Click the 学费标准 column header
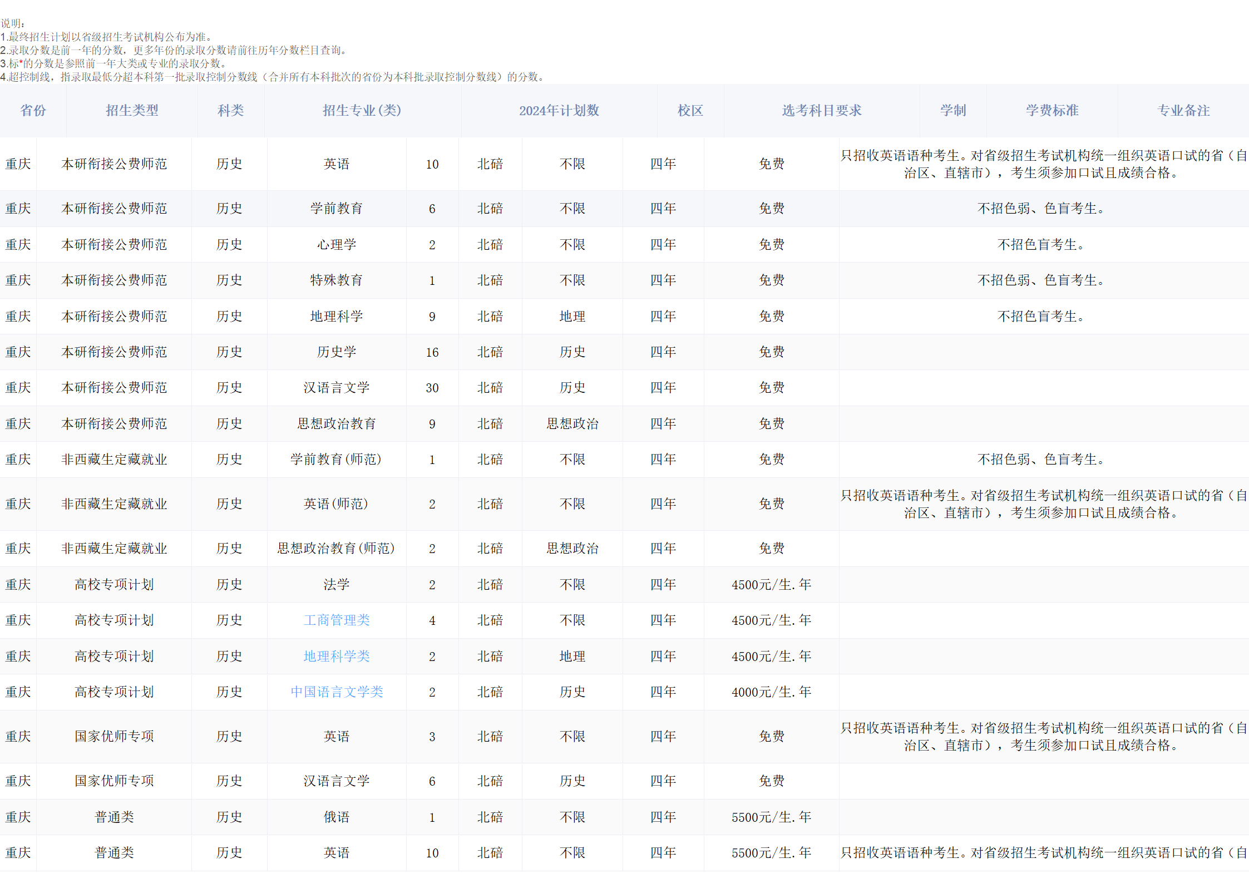Screen dimensions: 1249x883 [x=1051, y=110]
